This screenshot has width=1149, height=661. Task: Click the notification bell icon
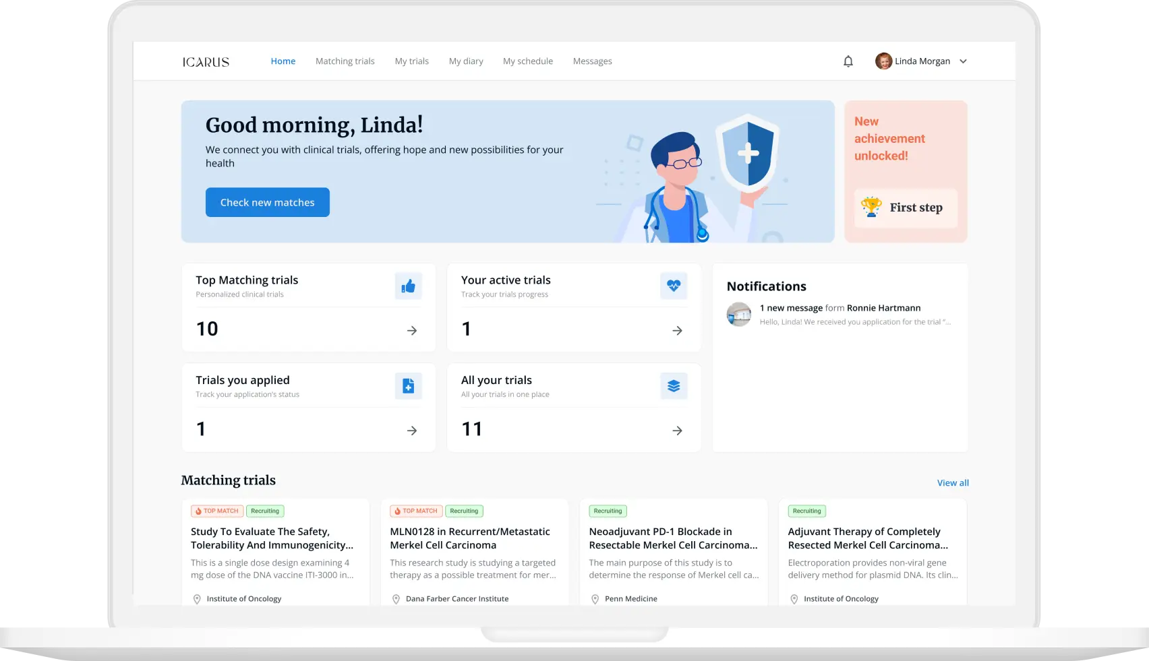pyautogui.click(x=848, y=61)
